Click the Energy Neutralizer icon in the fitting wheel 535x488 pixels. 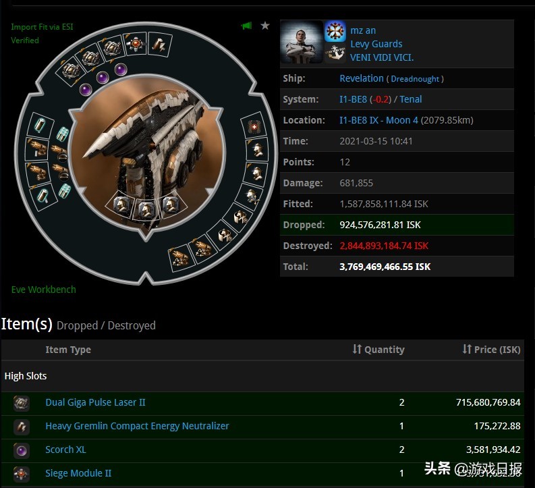[159, 45]
